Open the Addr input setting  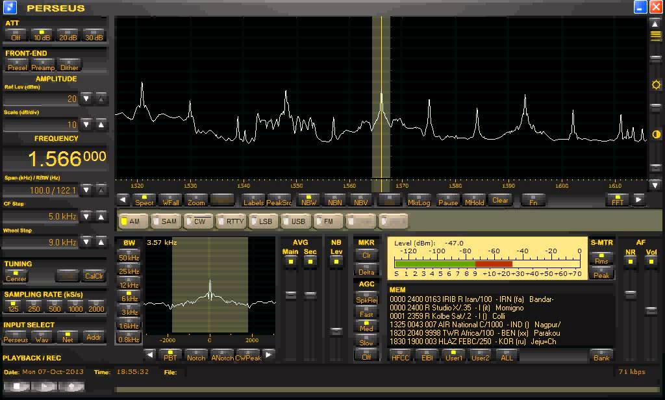tap(94, 337)
